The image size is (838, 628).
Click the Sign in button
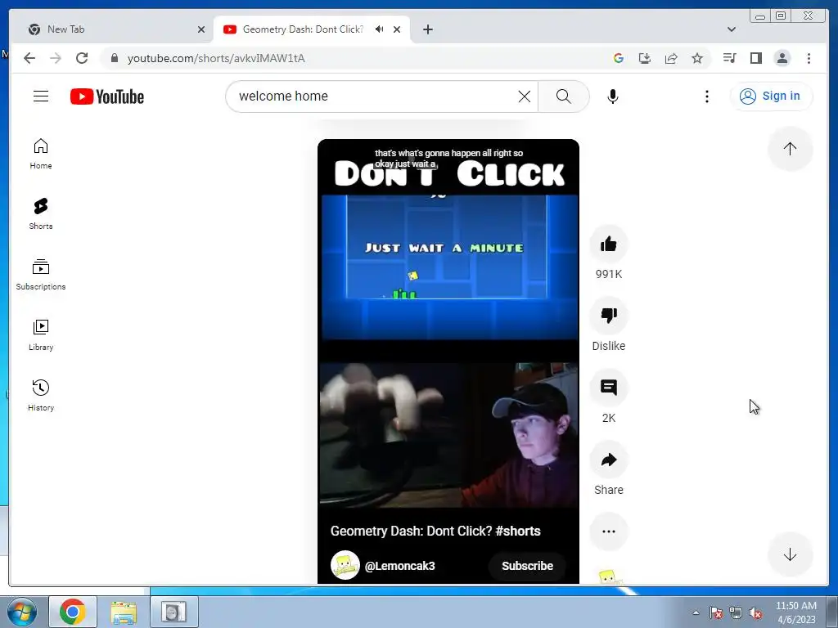coord(771,96)
